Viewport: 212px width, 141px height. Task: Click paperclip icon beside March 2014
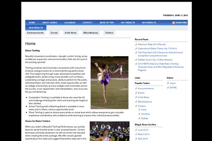(136, 134)
